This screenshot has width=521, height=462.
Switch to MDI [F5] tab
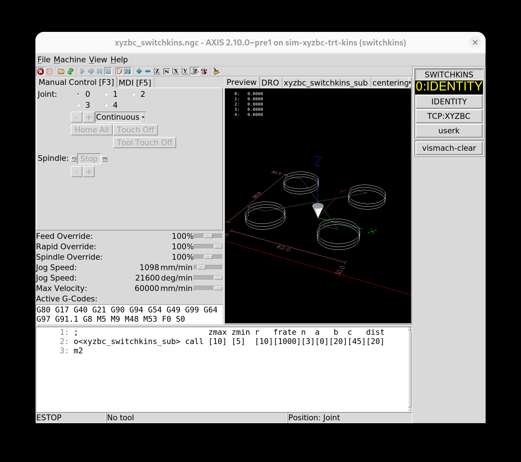[x=135, y=83]
